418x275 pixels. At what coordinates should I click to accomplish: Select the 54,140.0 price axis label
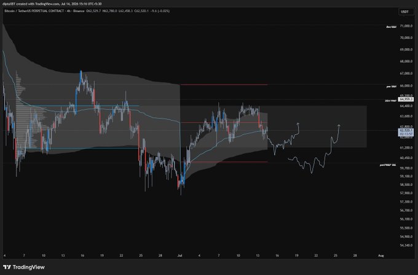pyautogui.click(x=406, y=246)
